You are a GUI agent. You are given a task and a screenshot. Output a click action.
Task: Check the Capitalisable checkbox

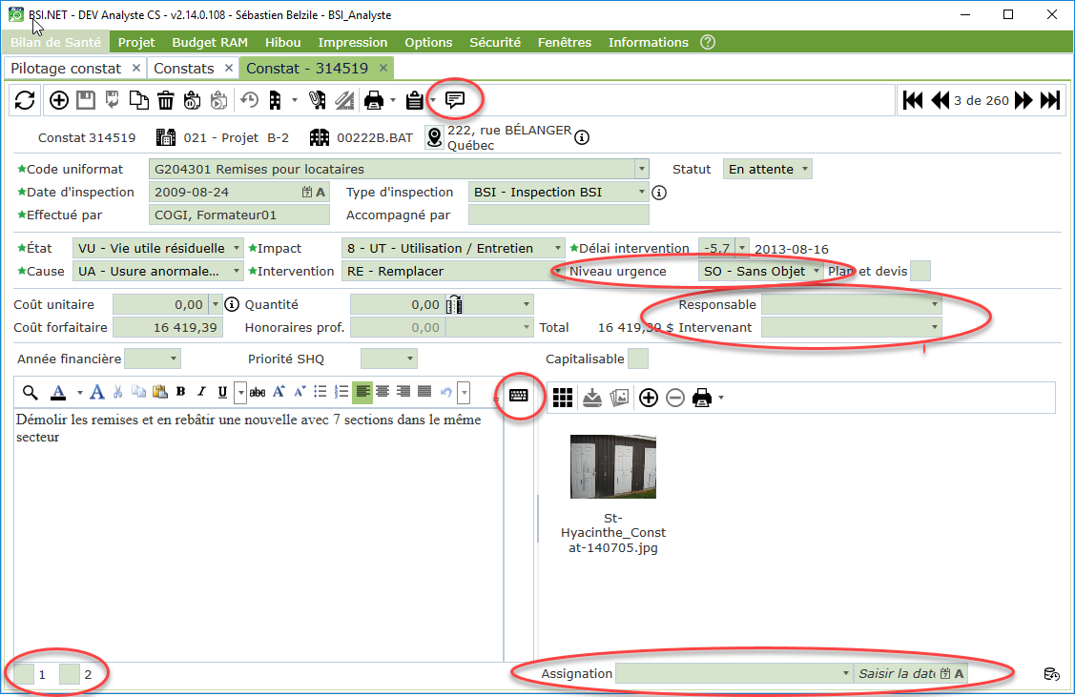click(x=639, y=359)
